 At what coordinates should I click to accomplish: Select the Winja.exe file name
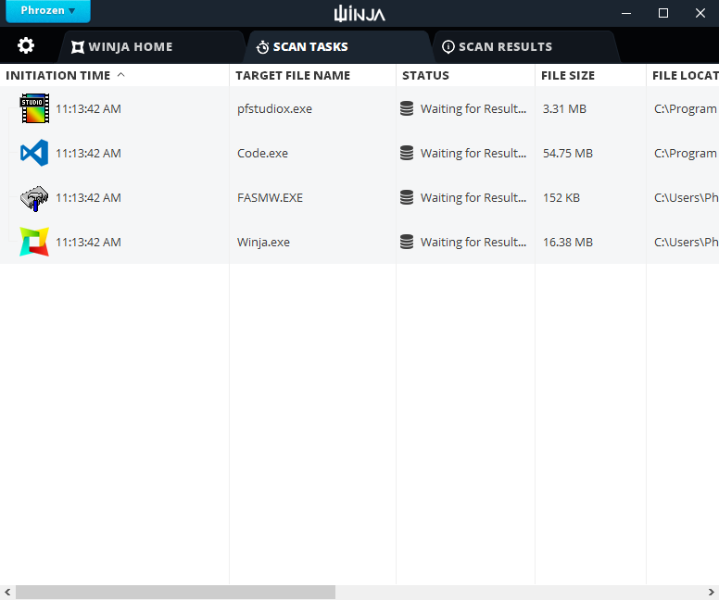click(x=264, y=242)
